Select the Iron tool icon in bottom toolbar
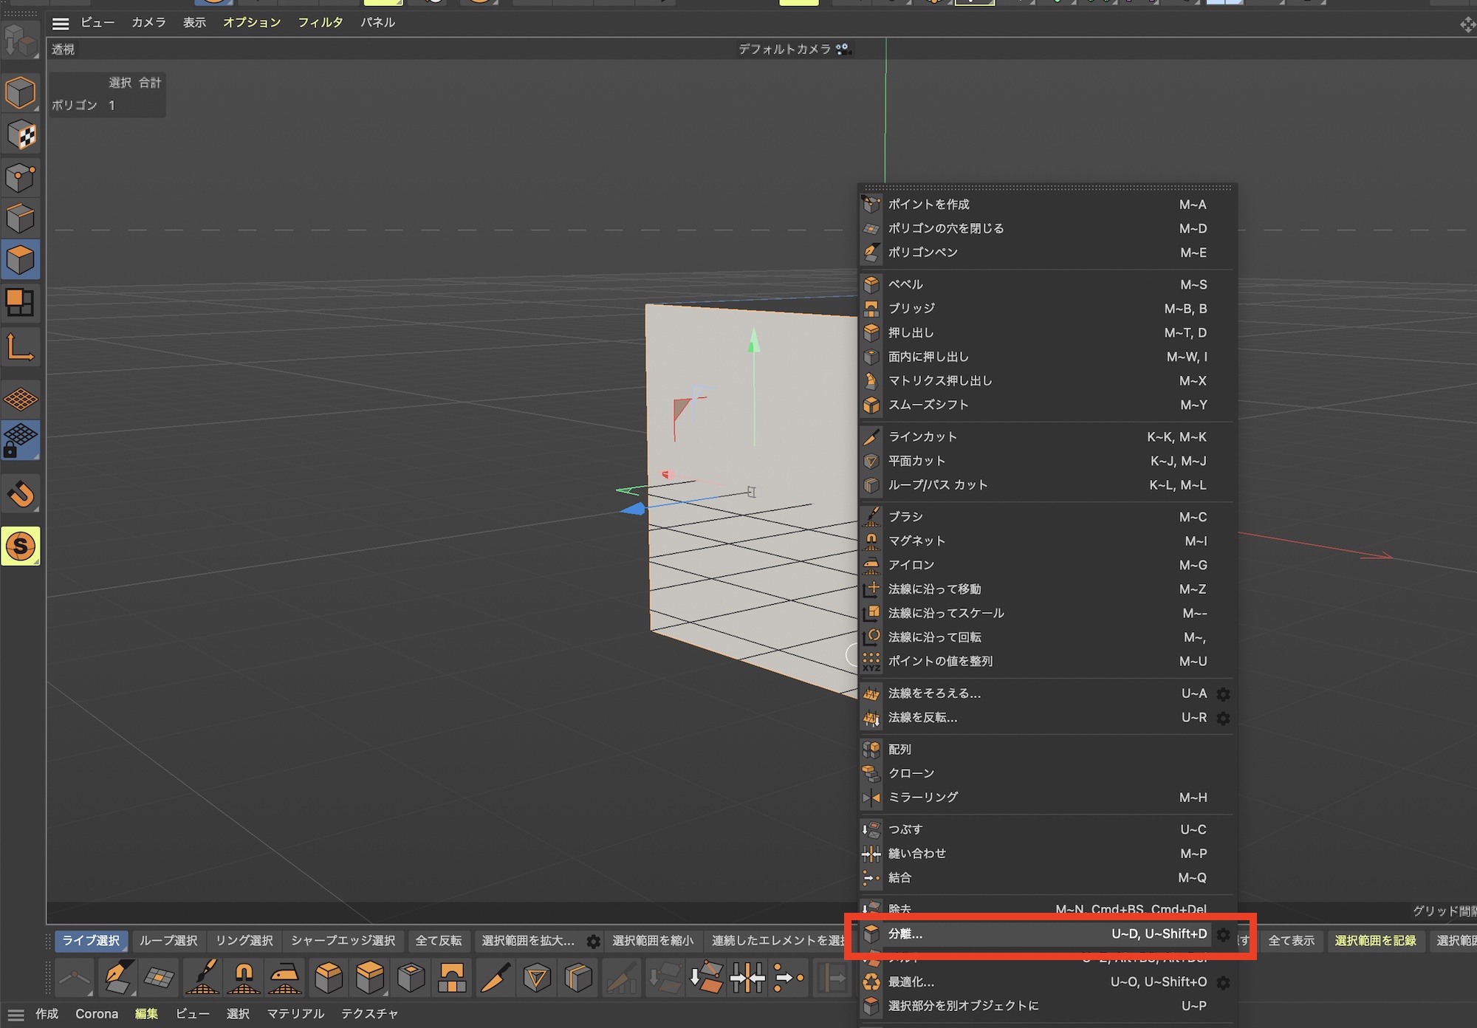Viewport: 1477px width, 1028px height. (x=284, y=978)
